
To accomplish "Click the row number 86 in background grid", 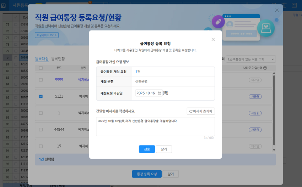I will coord(7,97).
